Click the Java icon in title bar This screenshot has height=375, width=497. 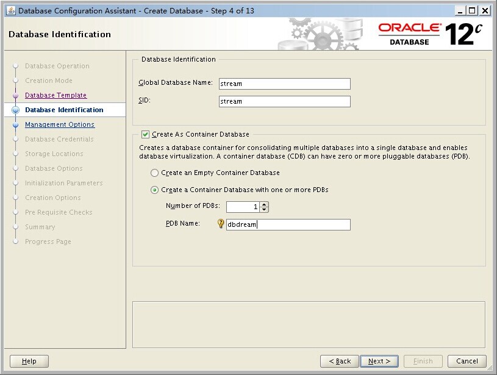10,10
